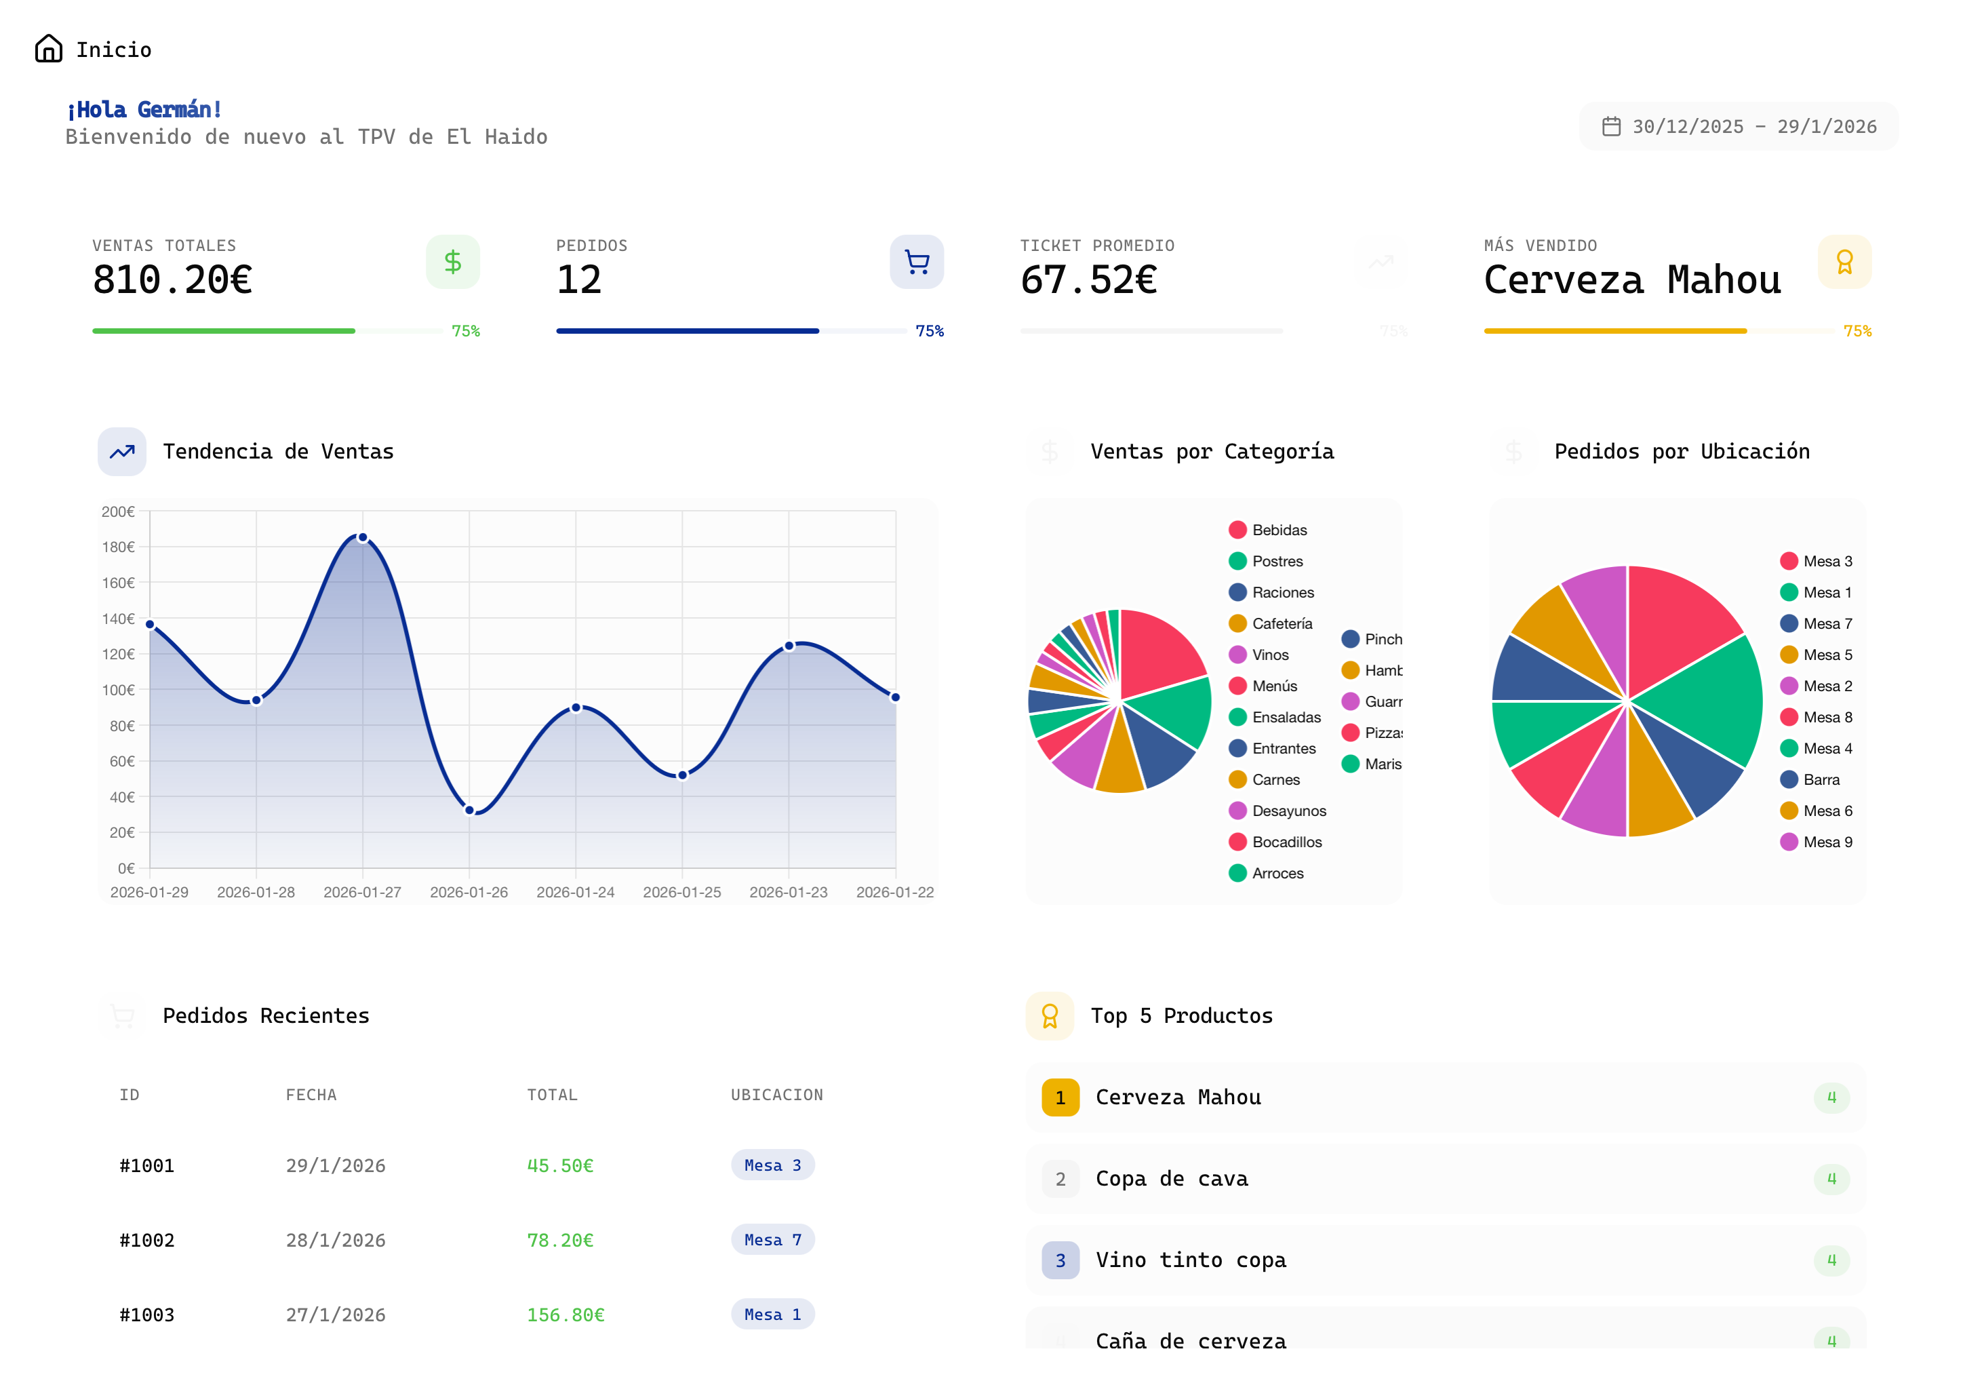This screenshot has height=1381, width=1963.
Task: Open the 30/12/2025 - 29/1/2026 date range selector
Action: coord(1737,125)
